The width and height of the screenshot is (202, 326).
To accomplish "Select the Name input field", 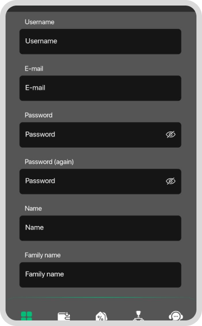I will pos(100,228).
